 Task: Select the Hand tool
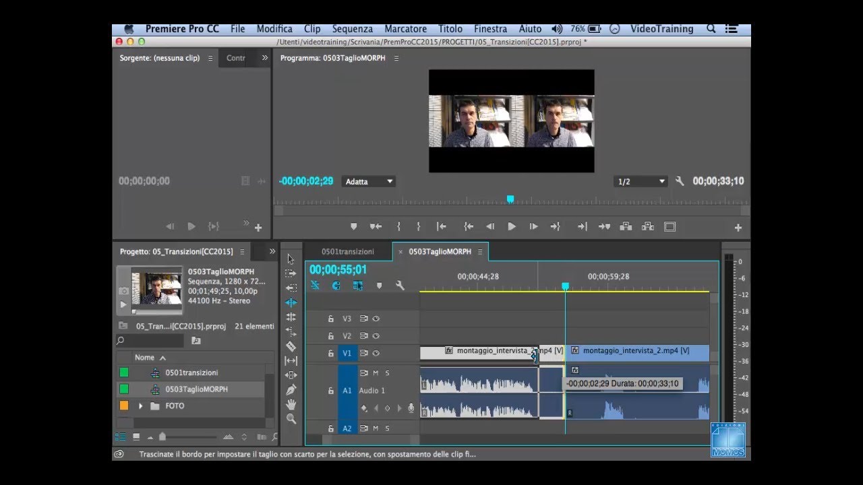click(291, 404)
